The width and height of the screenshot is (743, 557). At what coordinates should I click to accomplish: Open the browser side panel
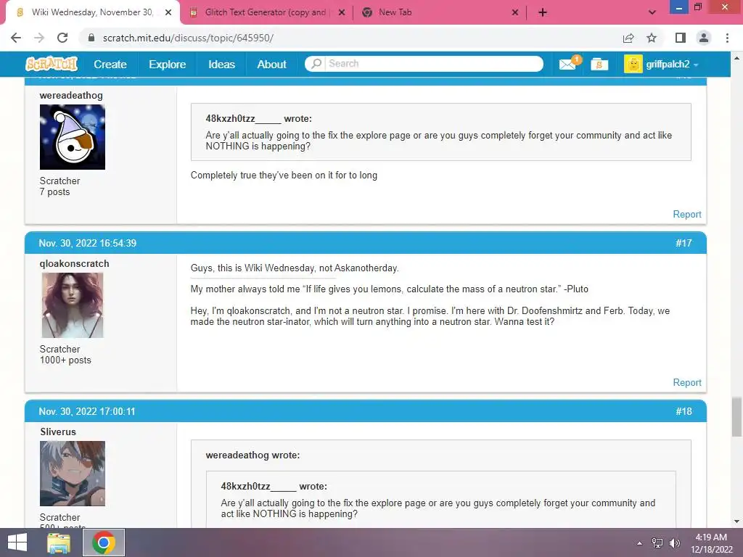pyautogui.click(x=681, y=38)
